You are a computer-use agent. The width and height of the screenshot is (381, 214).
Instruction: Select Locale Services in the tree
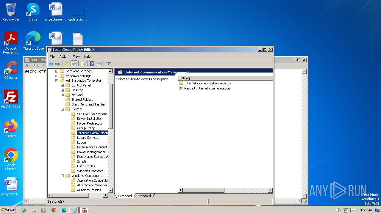[x=88, y=138]
